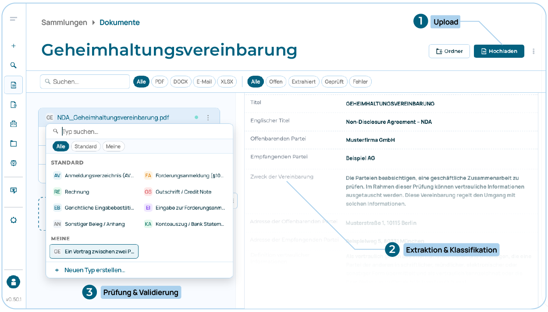Viewport: 548px width, 312px height.
Task: Choose Anmeldungsverzeichnis type
Action: (x=94, y=175)
